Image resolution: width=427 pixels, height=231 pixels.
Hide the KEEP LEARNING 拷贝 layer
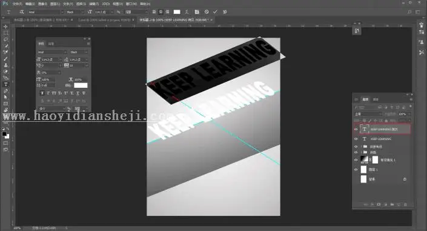356,129
